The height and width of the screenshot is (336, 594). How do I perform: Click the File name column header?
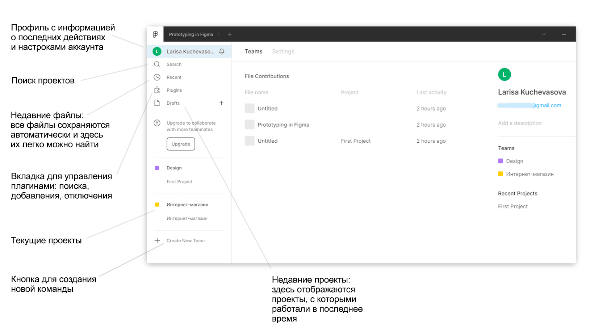256,92
